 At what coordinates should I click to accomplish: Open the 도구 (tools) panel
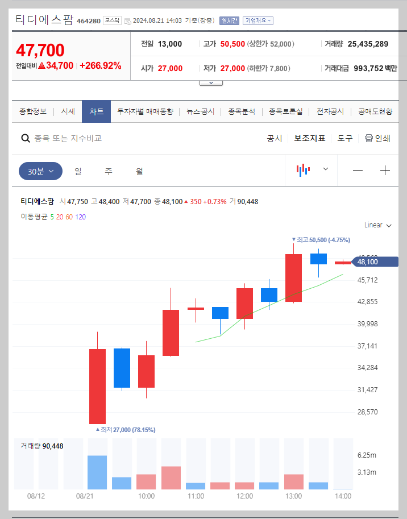[x=344, y=138]
